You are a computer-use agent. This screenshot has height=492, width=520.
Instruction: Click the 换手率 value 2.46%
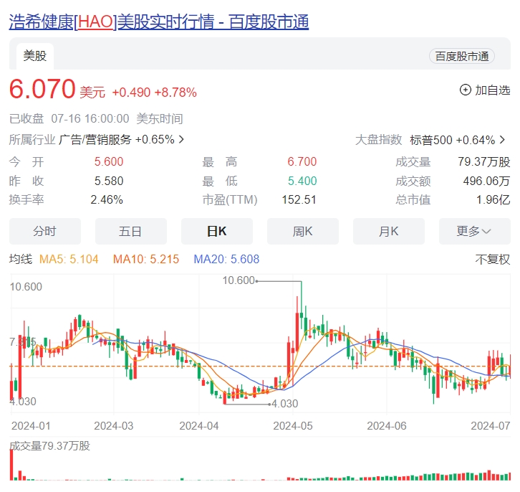click(107, 199)
